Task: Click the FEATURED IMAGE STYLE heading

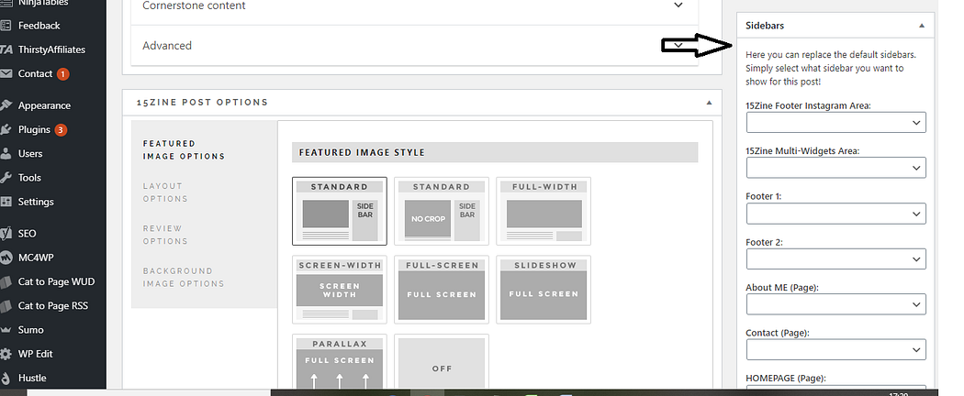Action: (x=362, y=152)
